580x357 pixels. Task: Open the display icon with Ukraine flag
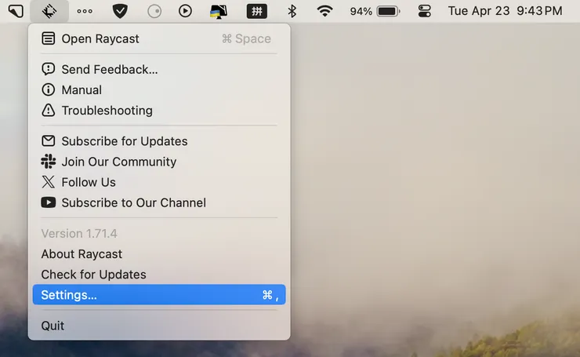click(219, 12)
